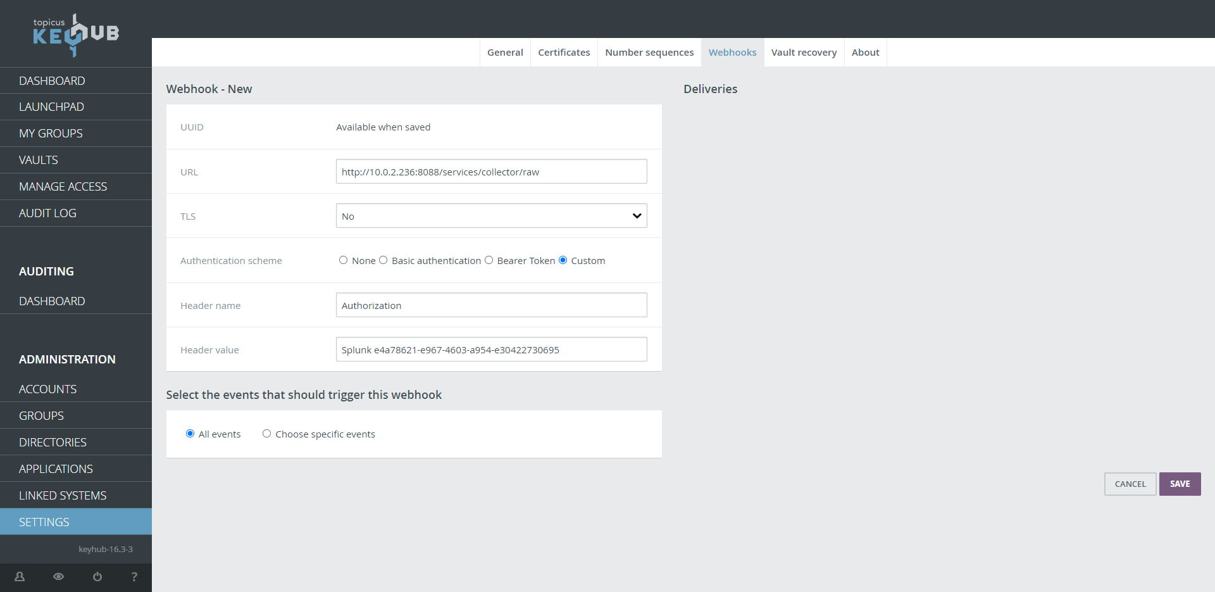Select Bearer Token authentication scheme
Viewport: 1215px width, 592px height.
pyautogui.click(x=489, y=260)
